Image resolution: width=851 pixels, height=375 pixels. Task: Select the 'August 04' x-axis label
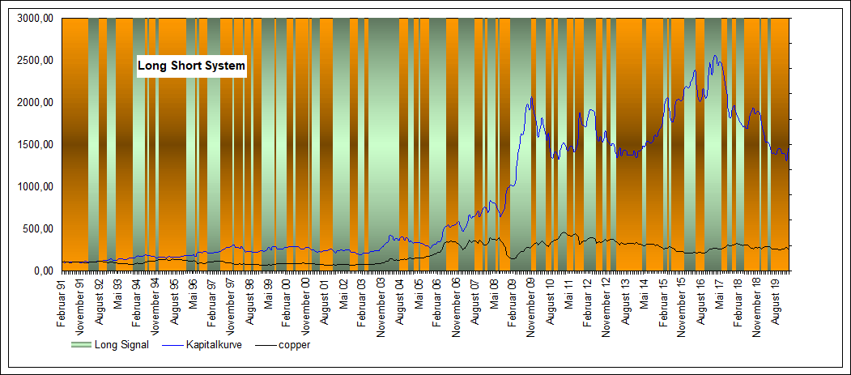coord(400,302)
